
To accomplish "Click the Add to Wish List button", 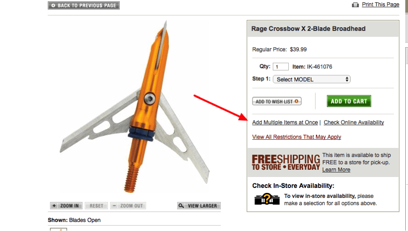I will [277, 101].
